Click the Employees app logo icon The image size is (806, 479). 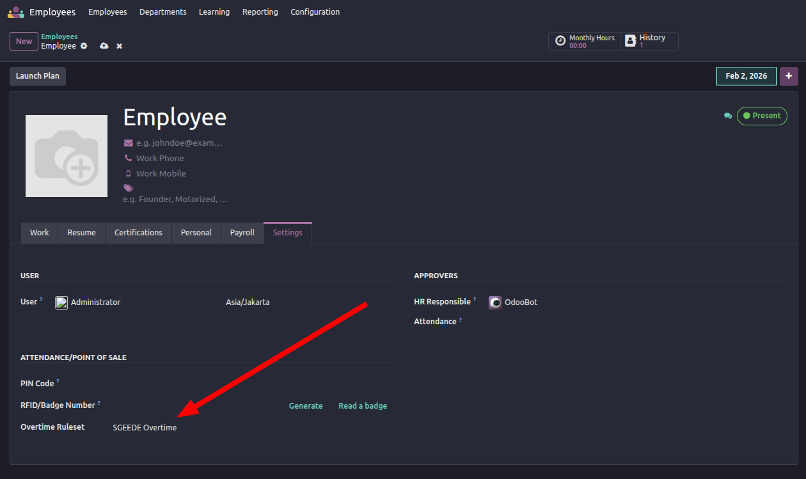(16, 12)
